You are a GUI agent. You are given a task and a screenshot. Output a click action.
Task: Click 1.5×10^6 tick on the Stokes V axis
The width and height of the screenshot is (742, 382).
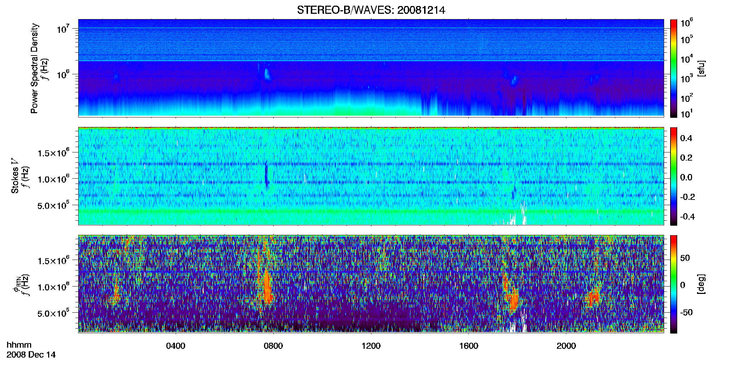click(53, 152)
